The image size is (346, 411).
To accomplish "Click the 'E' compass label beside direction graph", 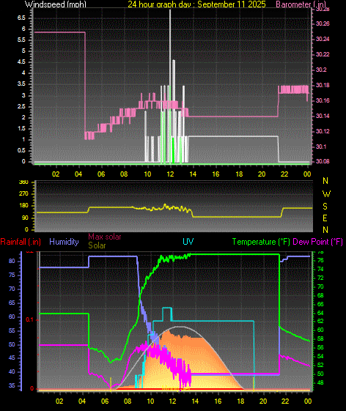I will (x=325, y=218).
